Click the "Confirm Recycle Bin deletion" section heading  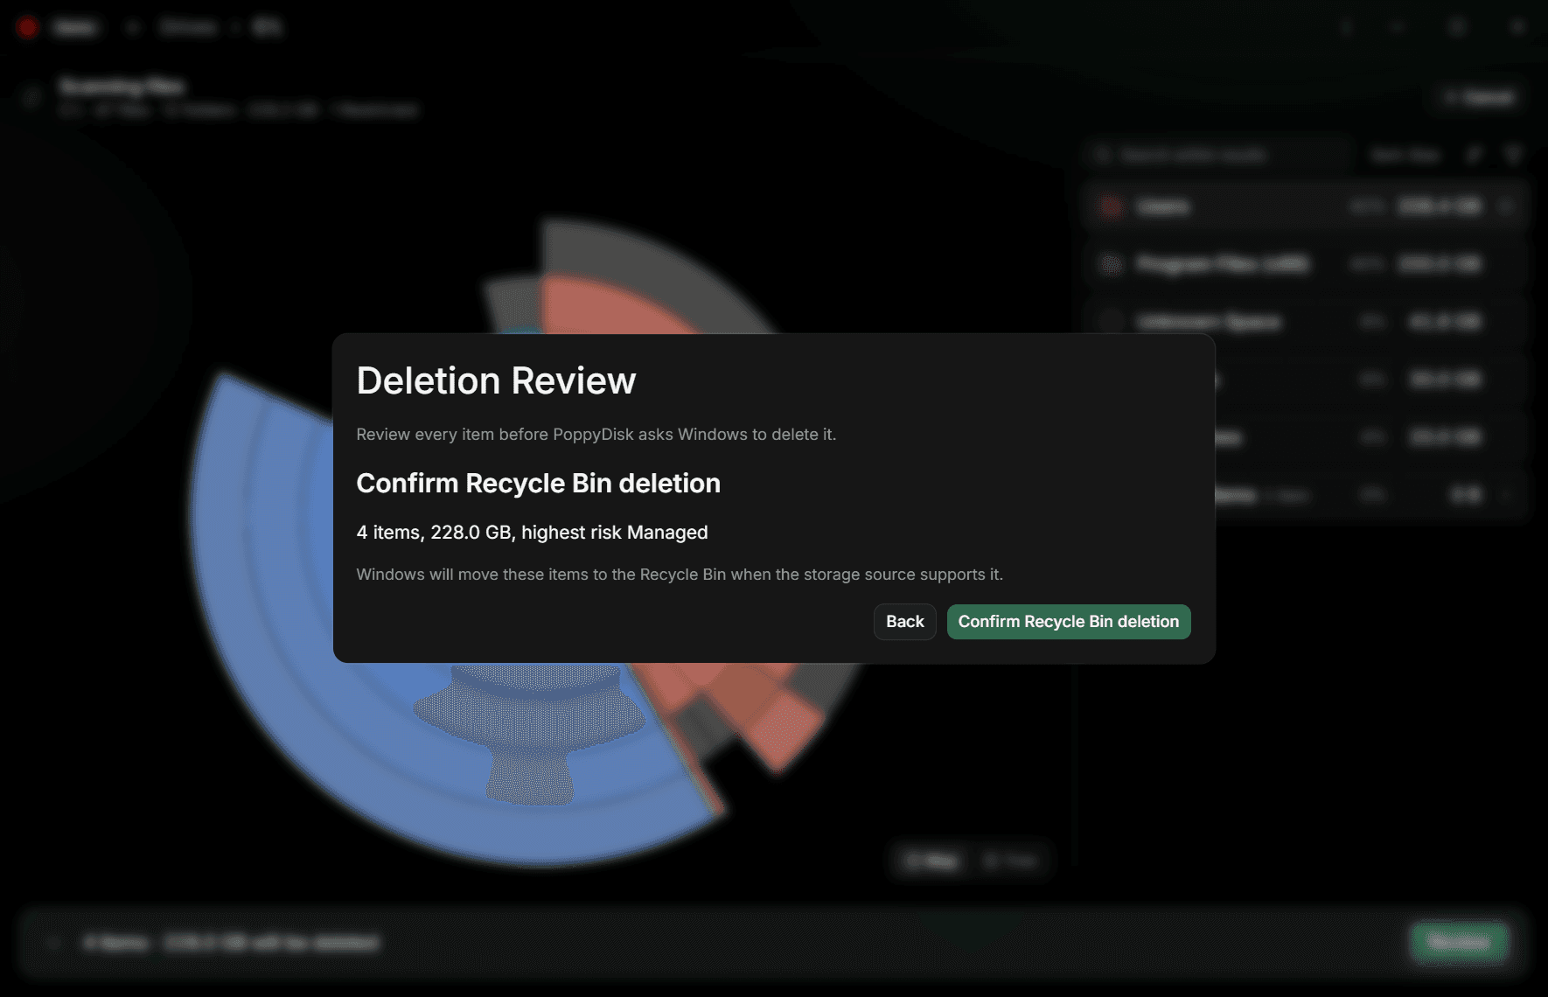[538, 484]
